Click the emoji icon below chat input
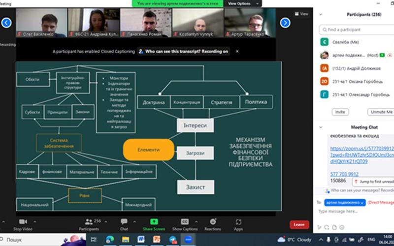The width and height of the screenshot is (394, 246). (342, 227)
